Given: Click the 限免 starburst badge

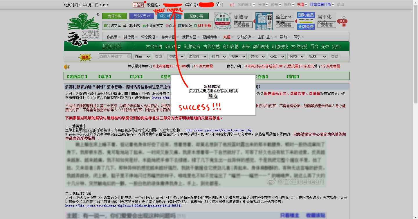Looking at the screenshot, I should pyautogui.click(x=85, y=57).
